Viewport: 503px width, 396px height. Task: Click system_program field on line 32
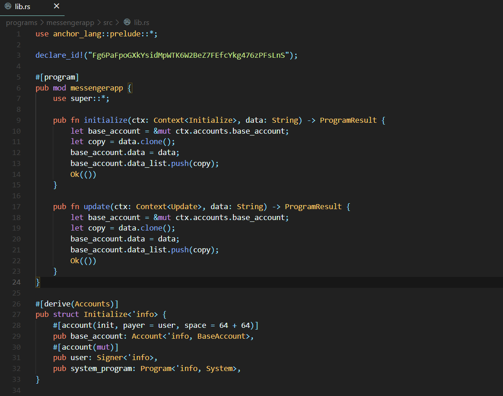pyautogui.click(x=101, y=369)
